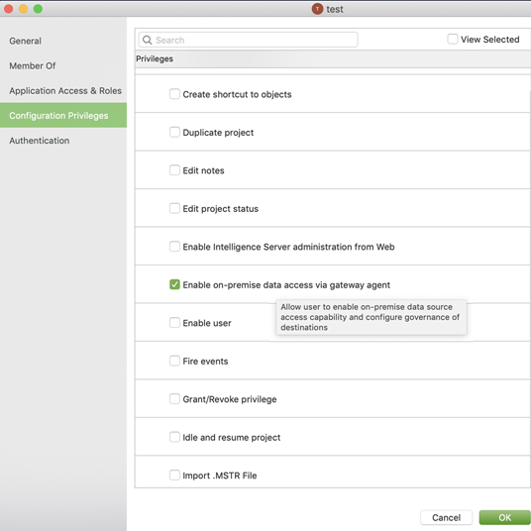Click the test user avatar icon
This screenshot has height=531, width=531.
click(x=317, y=9)
